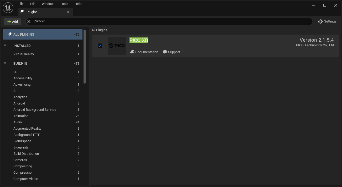
Task: Minimize the Unreal Editor window
Action: [x=314, y=5]
